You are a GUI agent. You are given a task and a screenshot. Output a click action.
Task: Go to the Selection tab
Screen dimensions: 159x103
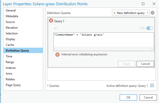tap(12, 33)
